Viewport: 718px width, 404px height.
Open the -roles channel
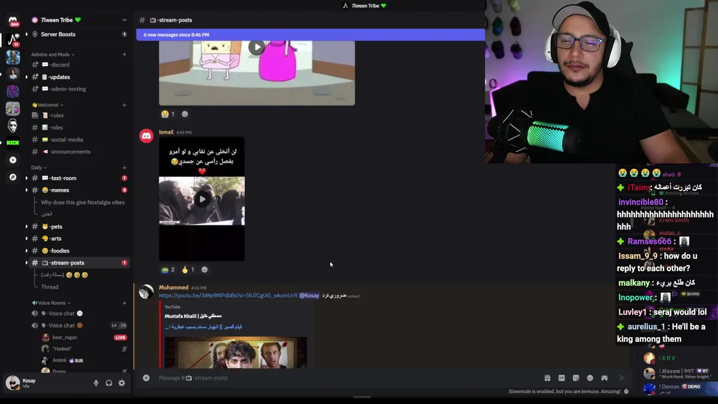(x=79, y=127)
